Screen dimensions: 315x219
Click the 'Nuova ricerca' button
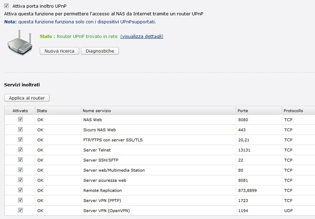tap(59, 51)
